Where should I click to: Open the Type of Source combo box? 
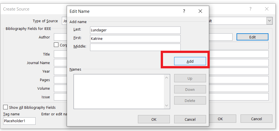click(x=64, y=21)
